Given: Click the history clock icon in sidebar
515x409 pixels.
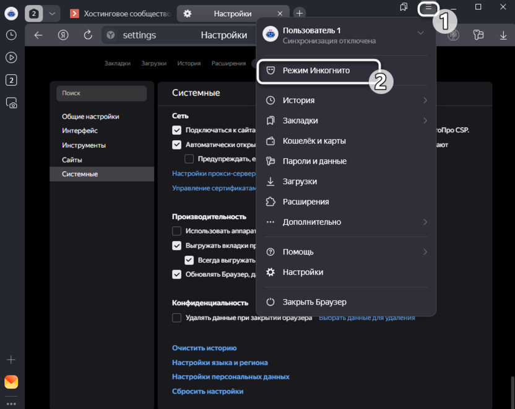Looking at the screenshot, I should click(11, 35).
